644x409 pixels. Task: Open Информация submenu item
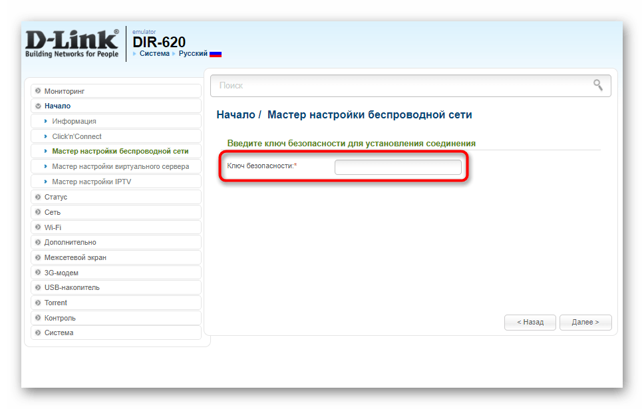[116, 121]
